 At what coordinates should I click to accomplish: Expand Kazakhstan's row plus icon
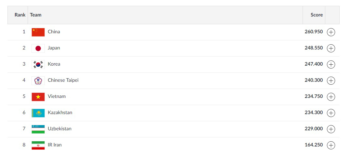(x=331, y=113)
